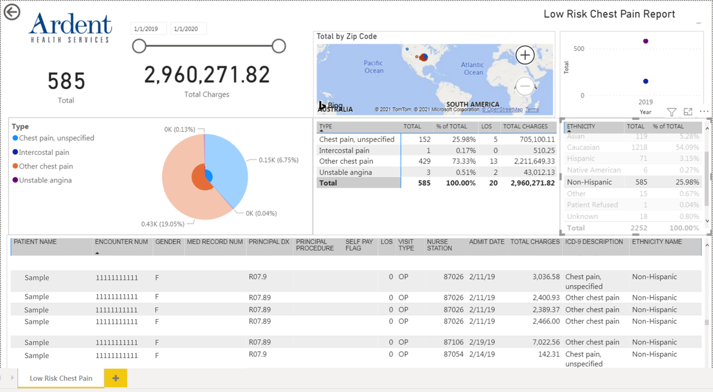Screen dimensions: 713x392
Task: Open the Low Risk Chest Pain tab
Action: click(61, 378)
